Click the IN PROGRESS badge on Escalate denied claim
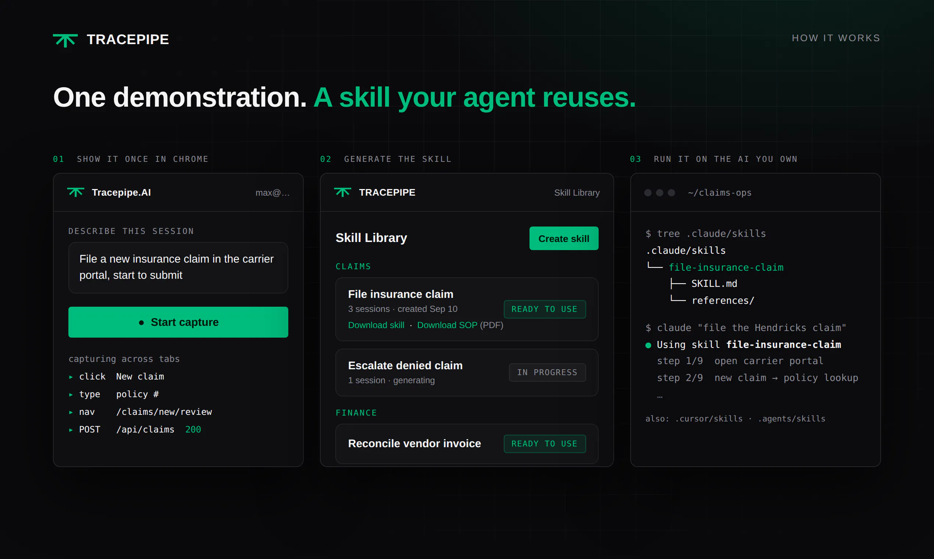The height and width of the screenshot is (559, 934). 547,373
